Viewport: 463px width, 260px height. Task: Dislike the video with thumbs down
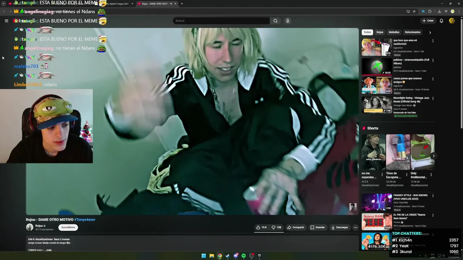pos(276,227)
